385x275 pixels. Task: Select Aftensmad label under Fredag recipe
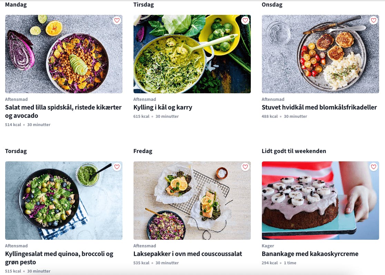145,246
